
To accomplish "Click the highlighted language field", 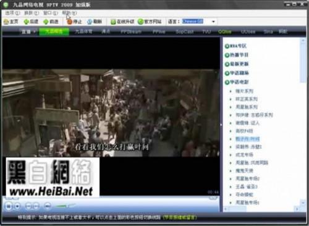I will pyautogui.click(x=193, y=21).
